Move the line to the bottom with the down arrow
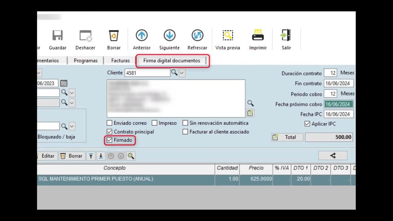The height and width of the screenshot is (221, 393). tap(101, 156)
